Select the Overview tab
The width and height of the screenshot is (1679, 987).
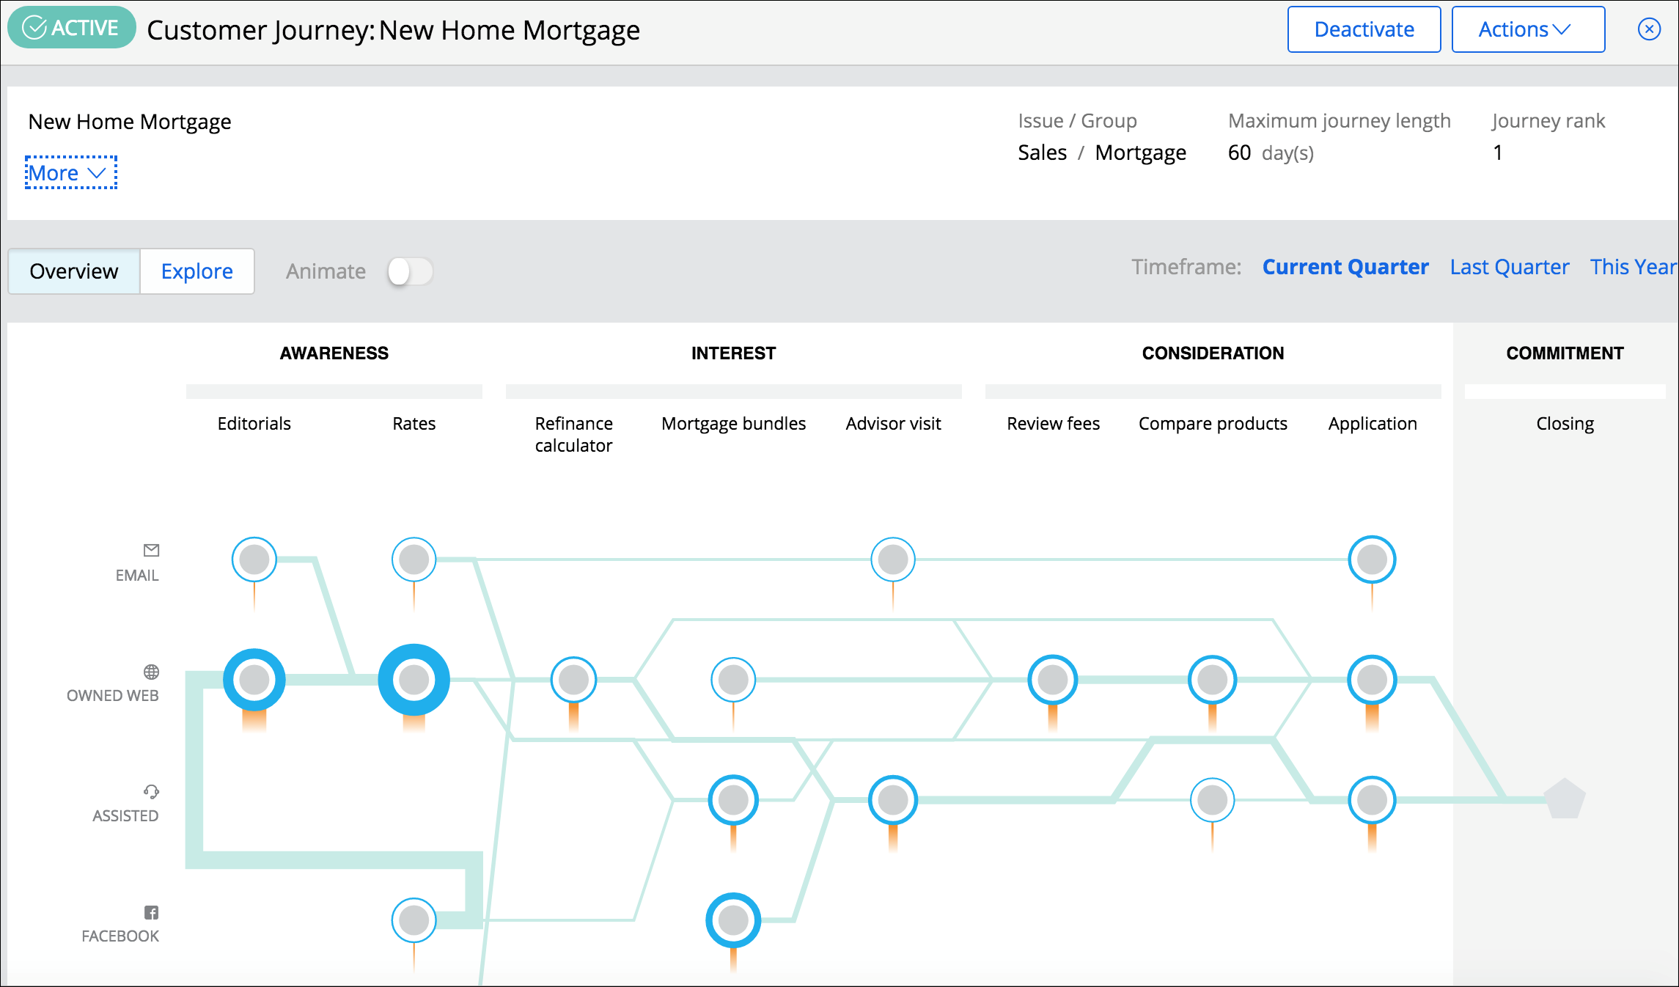tap(73, 269)
